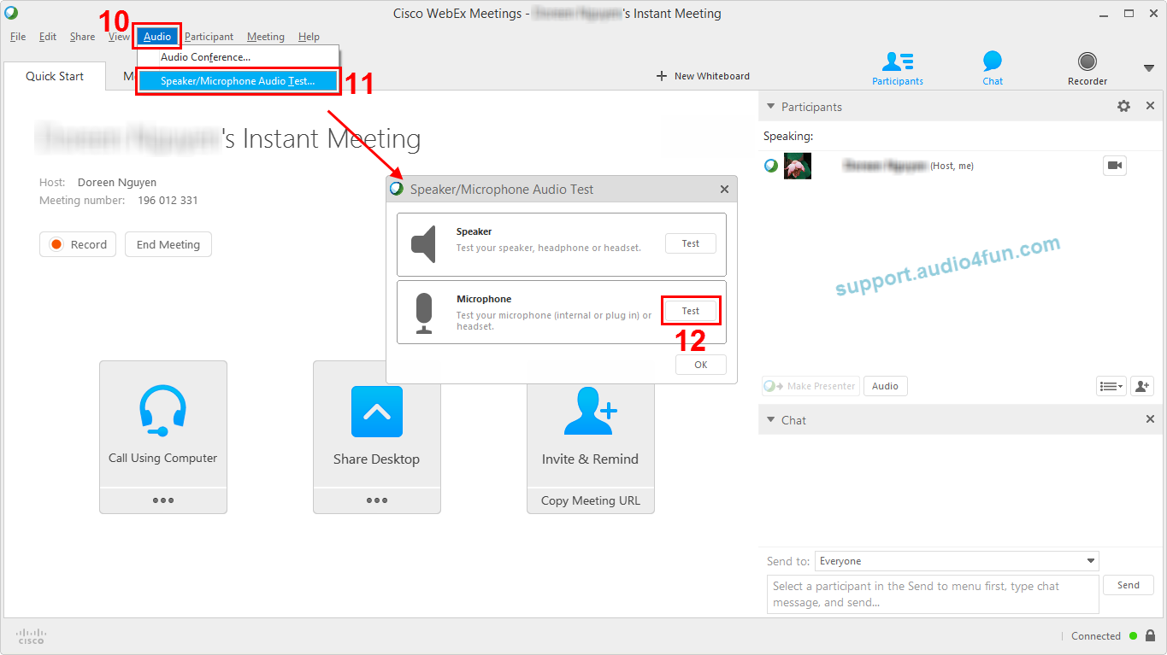This screenshot has width=1167, height=655.
Task: Click the Cisco logo in status bar
Action: [31, 636]
